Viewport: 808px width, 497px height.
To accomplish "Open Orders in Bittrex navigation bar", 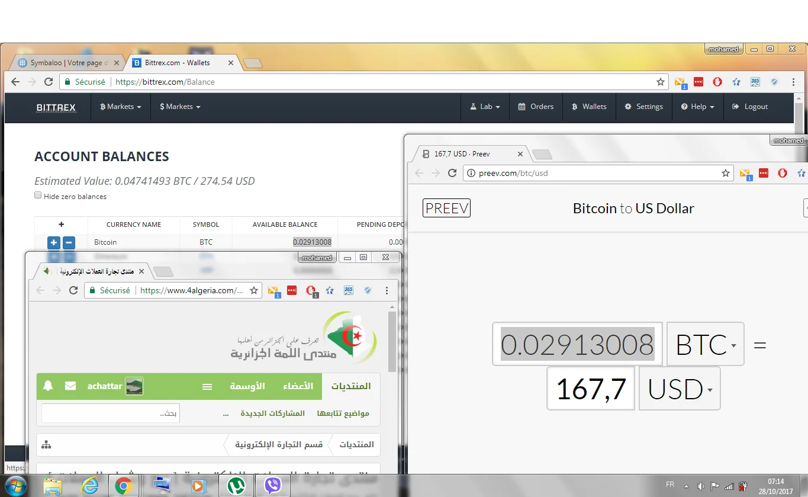I will click(536, 107).
